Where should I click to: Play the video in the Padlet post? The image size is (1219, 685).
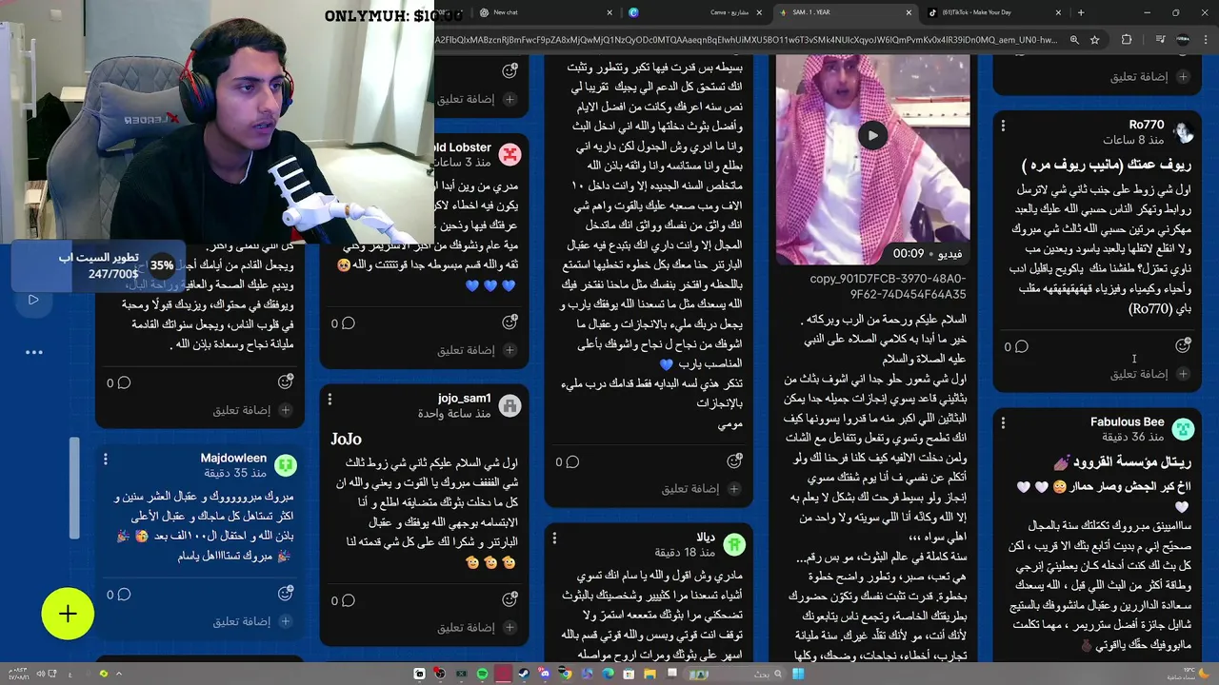(872, 135)
